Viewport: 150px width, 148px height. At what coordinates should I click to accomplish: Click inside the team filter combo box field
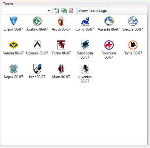coord(25,11)
